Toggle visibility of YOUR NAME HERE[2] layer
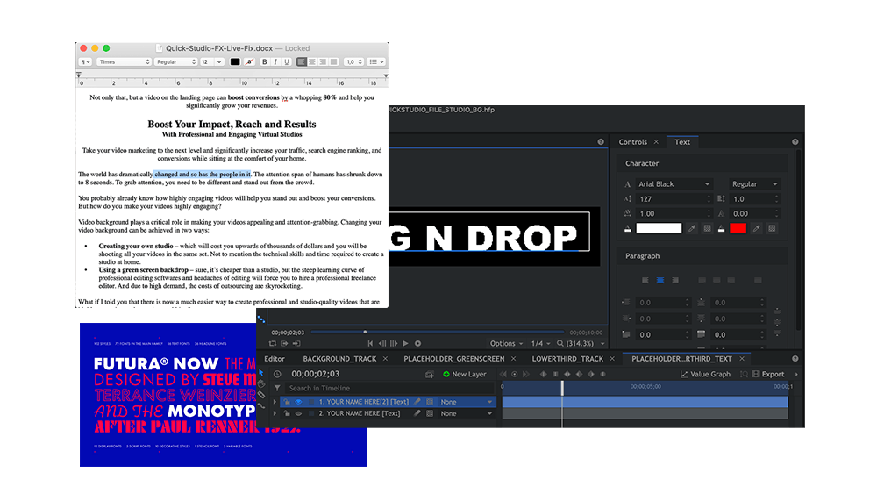Image resolution: width=877 pixels, height=494 pixels. [298, 402]
